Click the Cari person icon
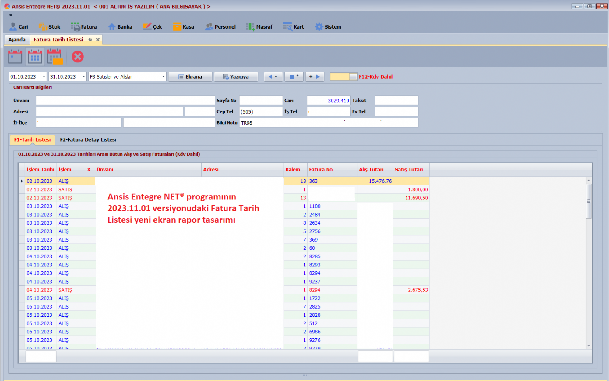This screenshot has height=381, width=609. [13, 27]
